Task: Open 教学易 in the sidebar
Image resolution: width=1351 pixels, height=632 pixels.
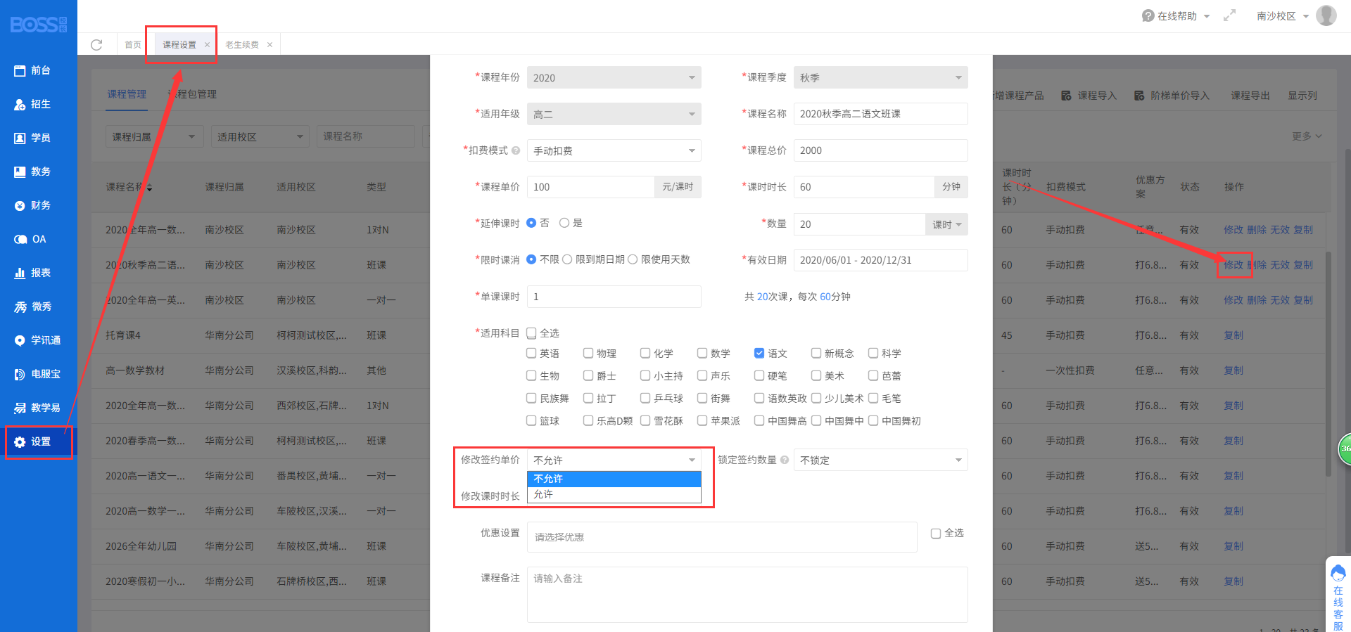Action: click(x=39, y=408)
